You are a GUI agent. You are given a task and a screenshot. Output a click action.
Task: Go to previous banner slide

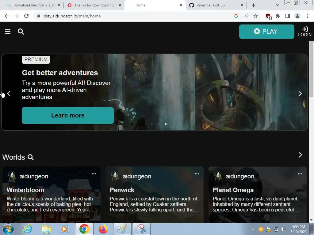(9, 94)
